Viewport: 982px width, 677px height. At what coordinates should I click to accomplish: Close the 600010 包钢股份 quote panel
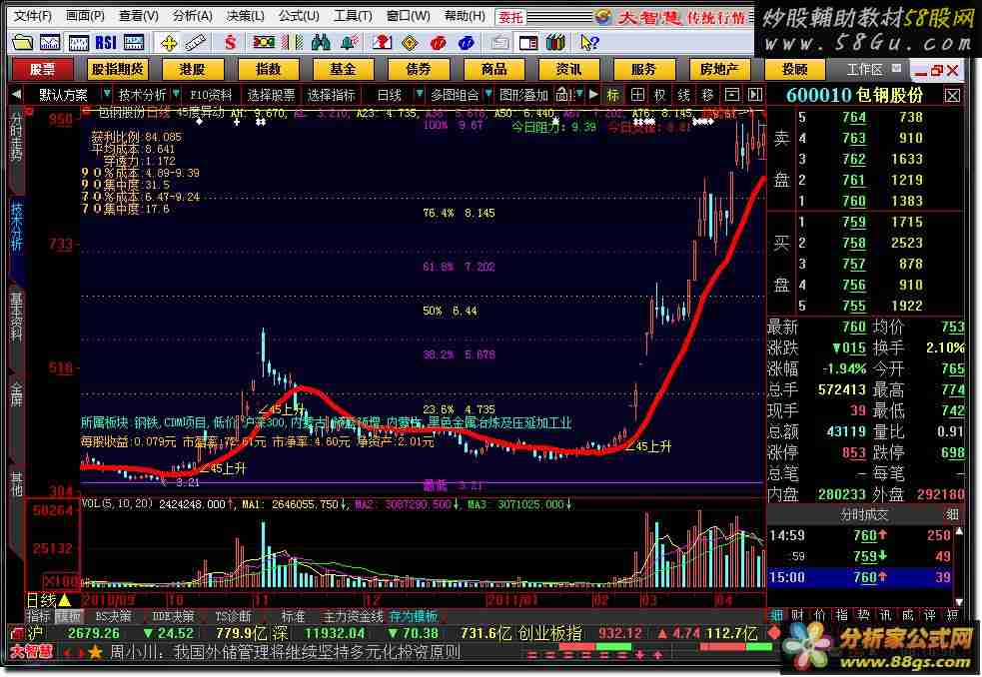click(952, 95)
